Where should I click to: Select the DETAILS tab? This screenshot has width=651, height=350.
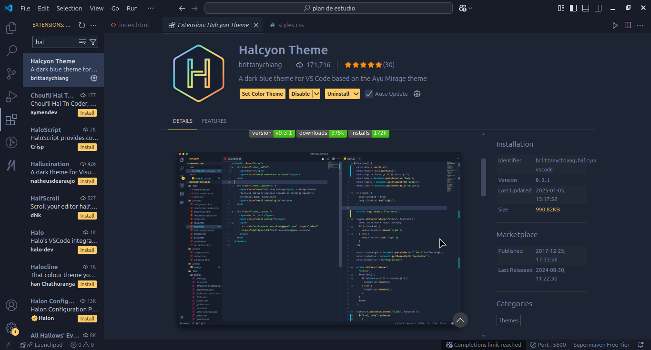(183, 121)
